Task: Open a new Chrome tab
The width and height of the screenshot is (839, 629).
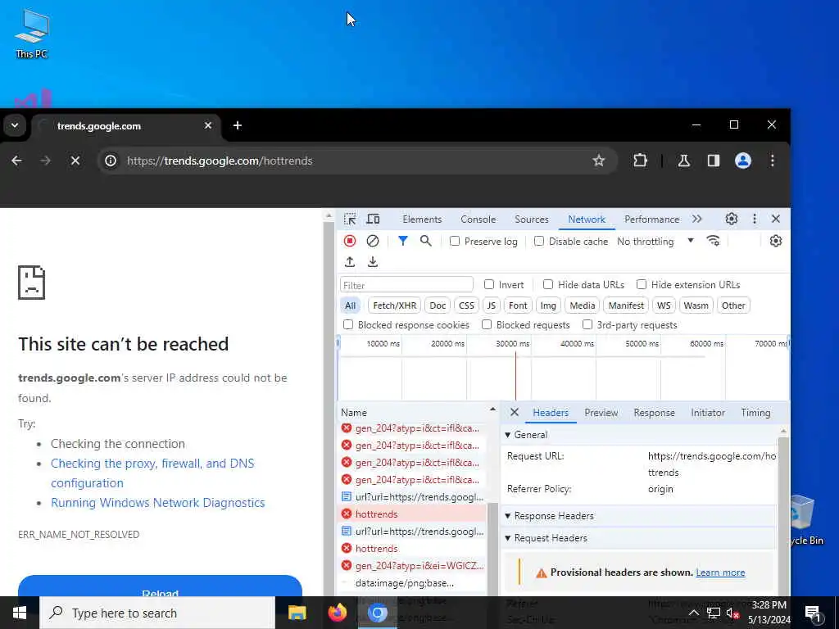Action: pos(238,125)
